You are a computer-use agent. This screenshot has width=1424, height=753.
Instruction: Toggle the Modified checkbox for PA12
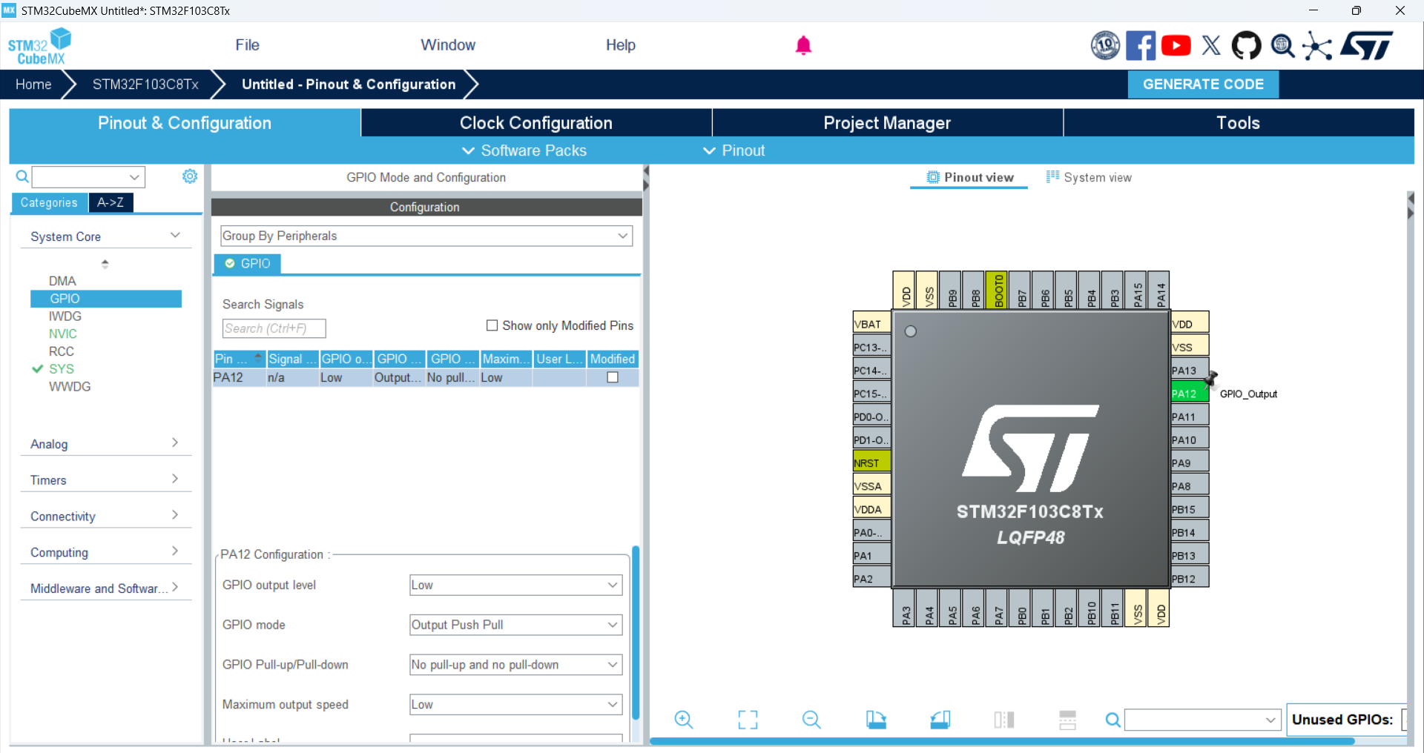[x=613, y=377]
